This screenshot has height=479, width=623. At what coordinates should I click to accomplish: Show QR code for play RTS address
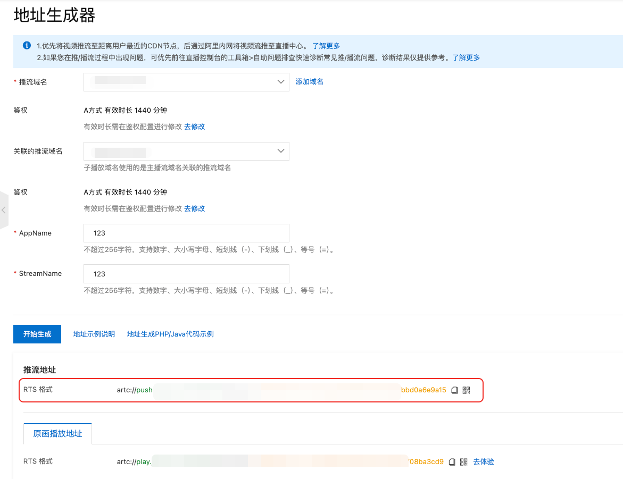(464, 462)
